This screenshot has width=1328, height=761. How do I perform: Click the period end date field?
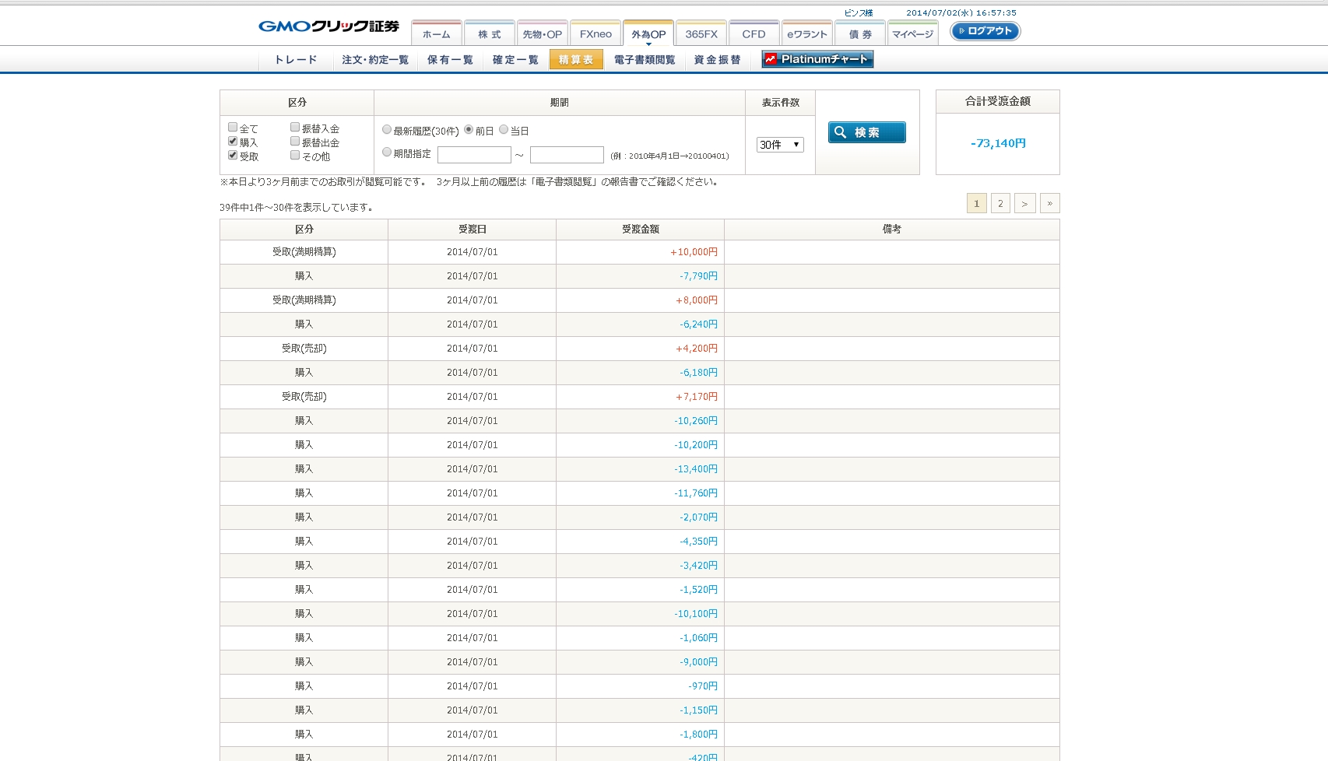[567, 155]
